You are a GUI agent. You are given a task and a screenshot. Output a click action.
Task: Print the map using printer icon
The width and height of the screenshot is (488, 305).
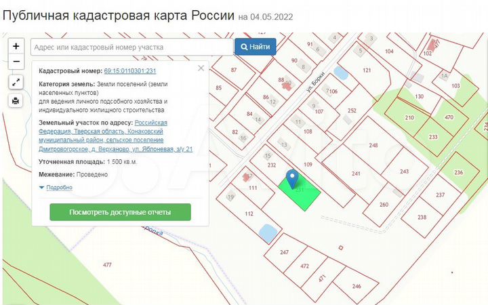coord(16,101)
